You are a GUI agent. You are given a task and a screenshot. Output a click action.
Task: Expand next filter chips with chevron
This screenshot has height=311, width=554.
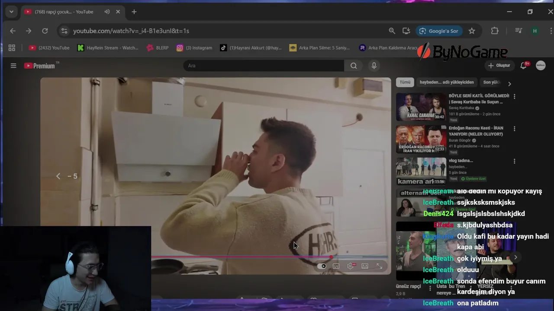point(509,84)
